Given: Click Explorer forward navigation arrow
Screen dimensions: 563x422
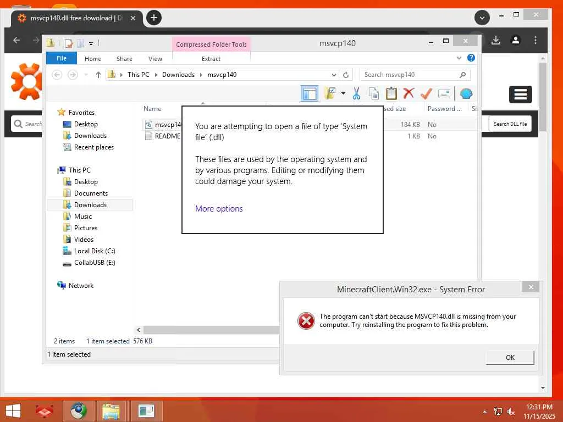Looking at the screenshot, I should tap(73, 75).
